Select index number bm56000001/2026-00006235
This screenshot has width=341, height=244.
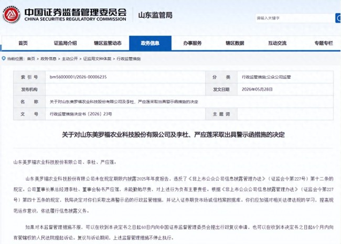click(78, 77)
